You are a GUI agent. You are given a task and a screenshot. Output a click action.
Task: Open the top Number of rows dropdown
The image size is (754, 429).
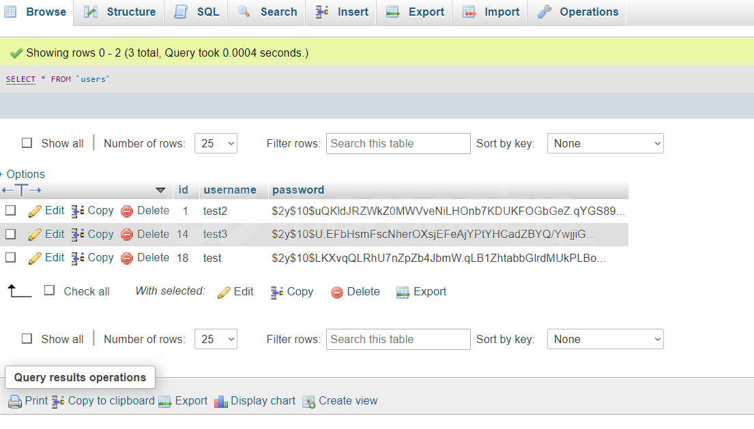[x=216, y=143]
